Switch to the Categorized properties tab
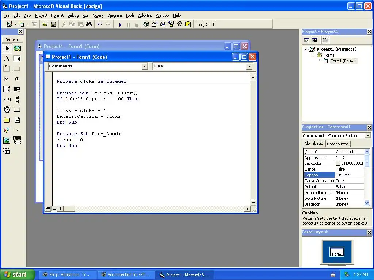Image resolution: width=374 pixels, height=280 pixels. (x=337, y=144)
